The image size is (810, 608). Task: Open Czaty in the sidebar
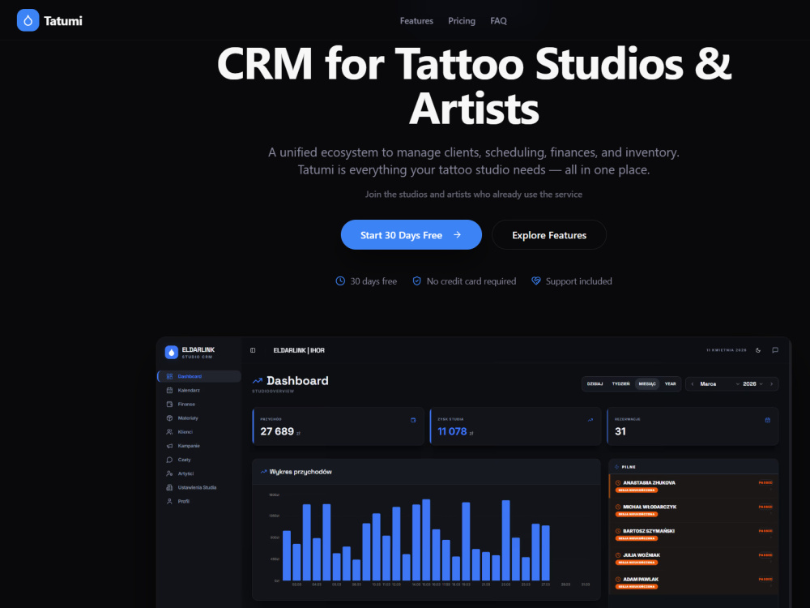click(199, 460)
